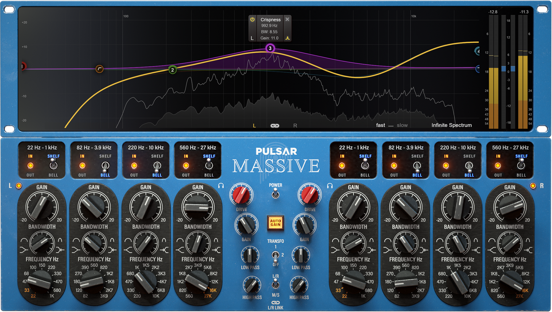
Task: Toggle IN/OUT LED on left 82 Hz - 3.9 kHz band
Action: [82, 166]
